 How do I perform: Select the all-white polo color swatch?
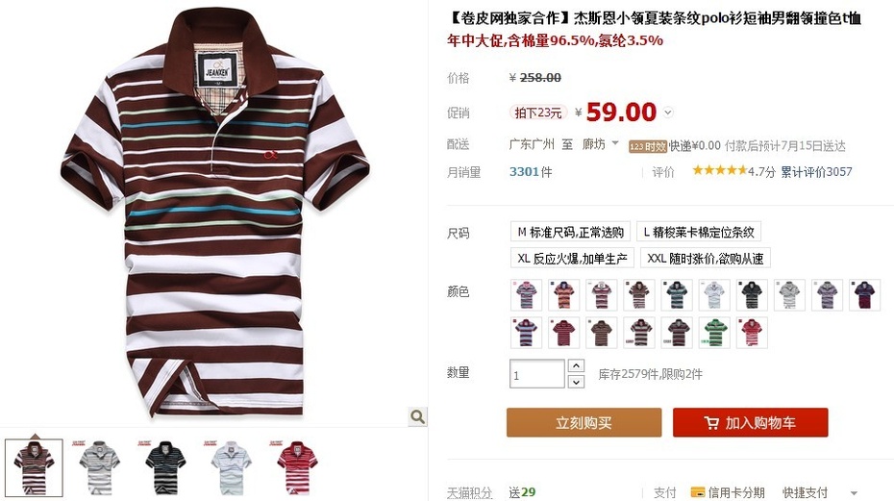(714, 295)
